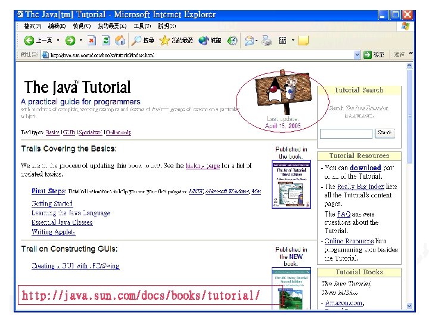
Task: Click the Edit page toolbar icon
Action: [282, 41]
